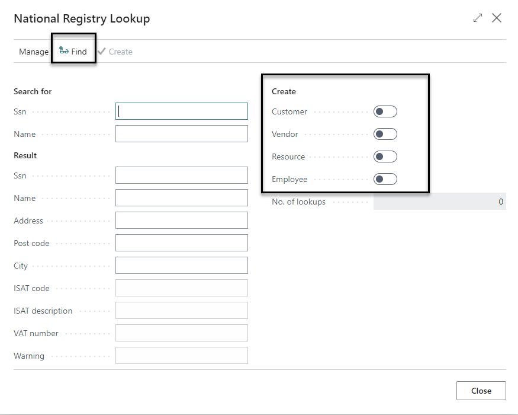
Task: Click the 'Address' label
Action: click(x=28, y=221)
